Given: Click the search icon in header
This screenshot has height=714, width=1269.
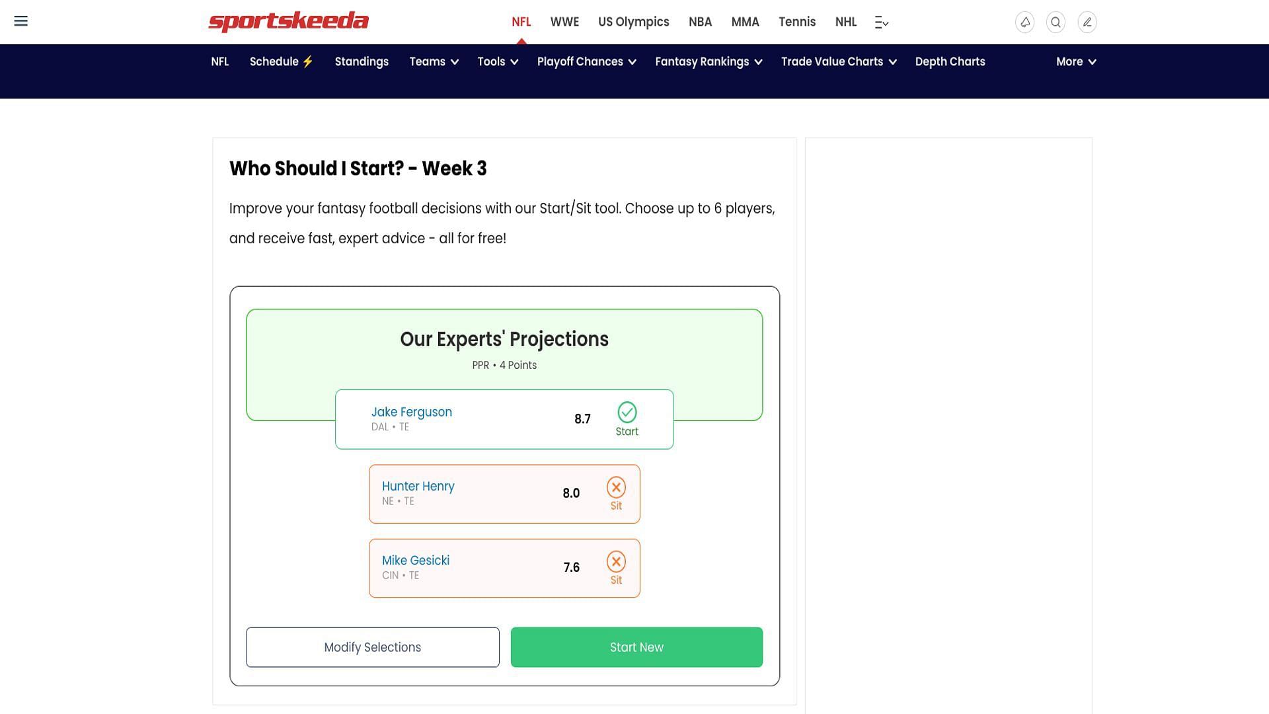Looking at the screenshot, I should click(x=1056, y=22).
